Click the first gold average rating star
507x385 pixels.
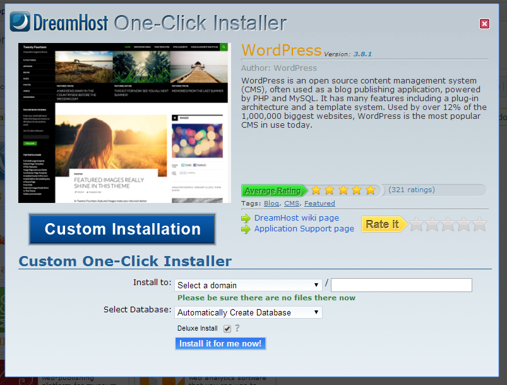[x=316, y=190]
